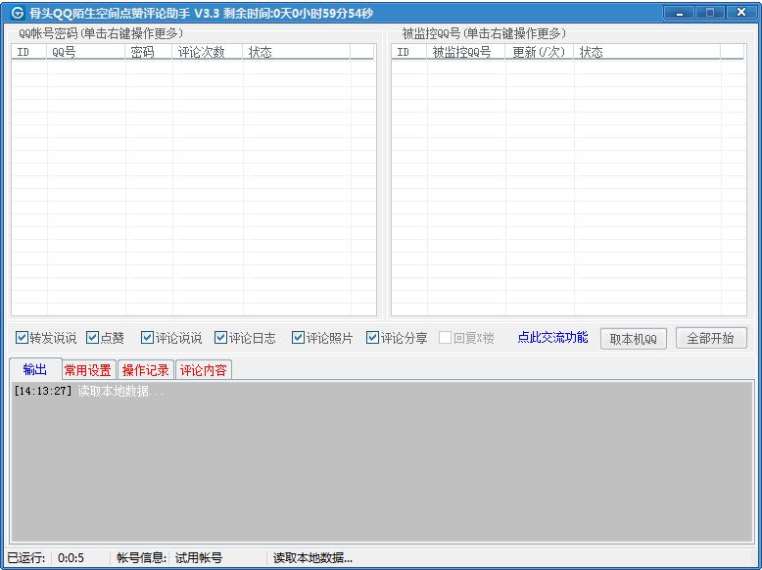Click the app logo icon in title bar

click(17, 14)
